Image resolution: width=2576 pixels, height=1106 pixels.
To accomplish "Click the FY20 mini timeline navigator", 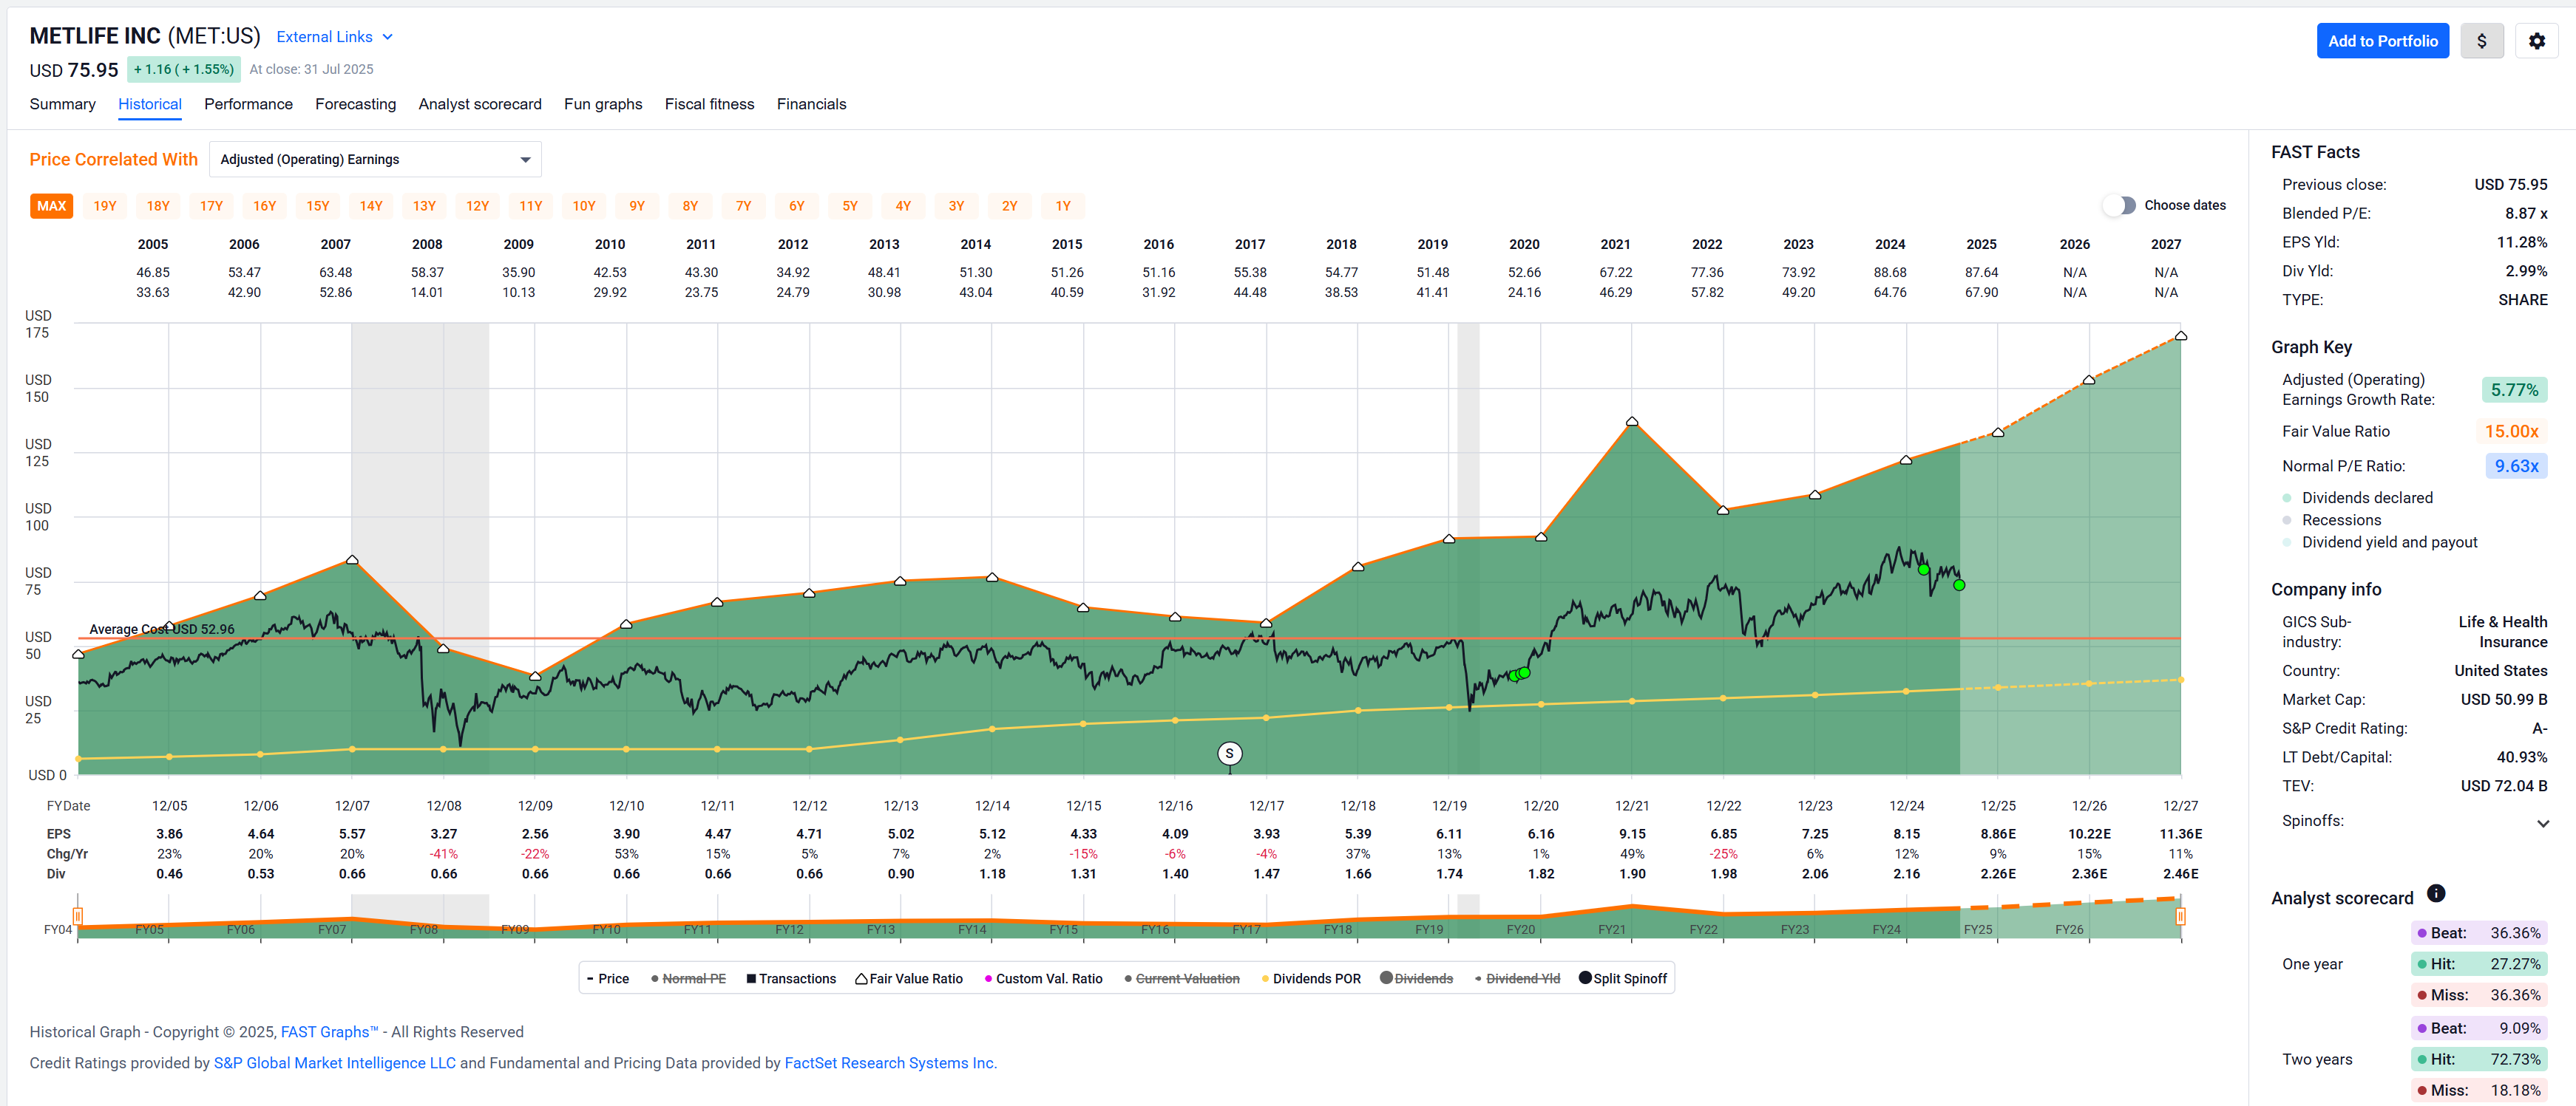I will pos(1520,929).
